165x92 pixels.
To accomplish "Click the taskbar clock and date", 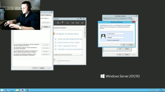I will [161, 90].
